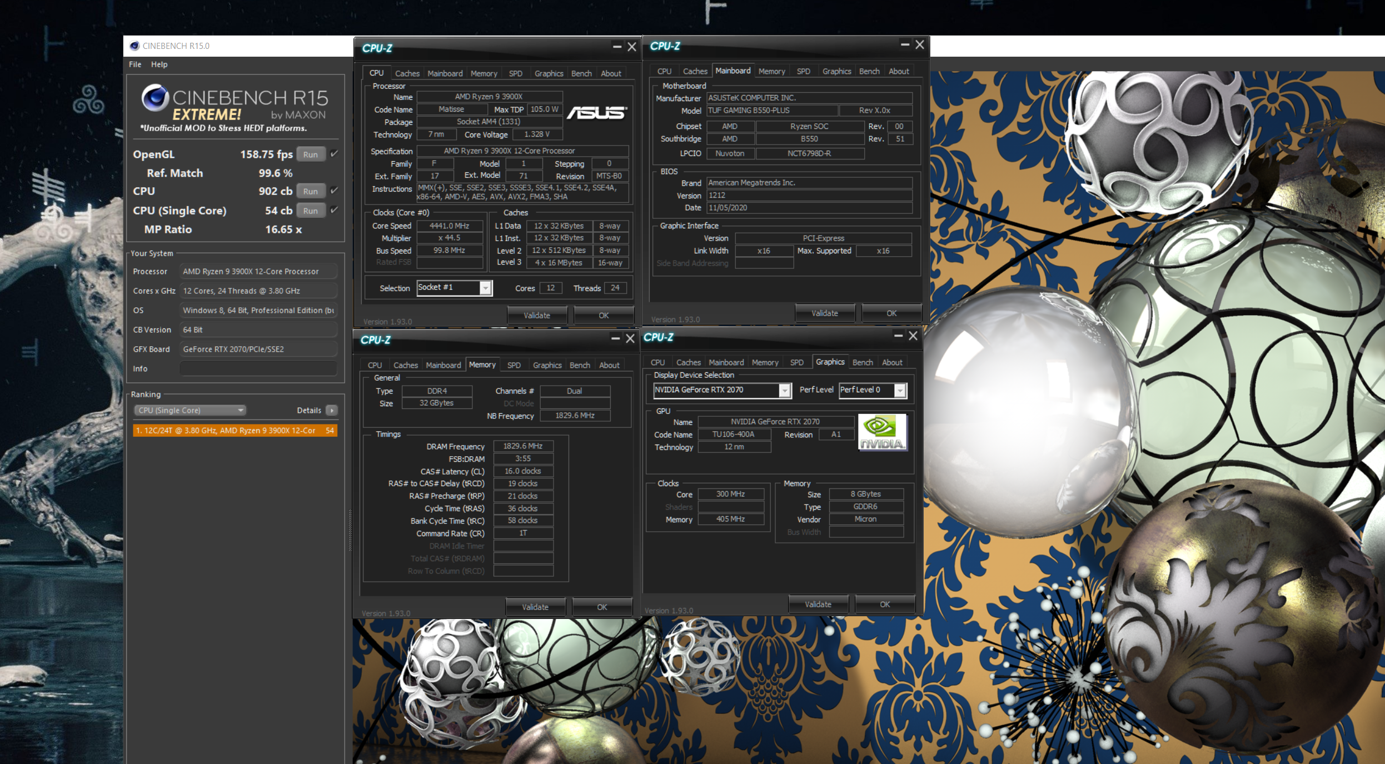Image resolution: width=1385 pixels, height=764 pixels.
Task: Click the Core Speed 4441.0 MHz value
Action: (x=449, y=226)
